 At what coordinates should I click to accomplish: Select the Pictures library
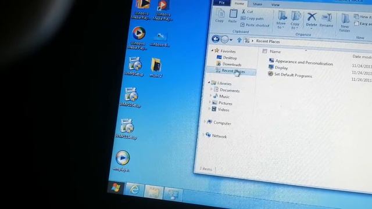point(222,103)
